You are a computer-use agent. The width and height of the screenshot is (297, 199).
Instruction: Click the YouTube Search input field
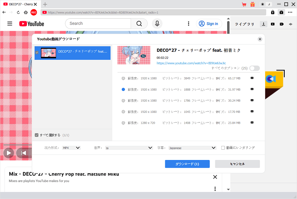[x=98, y=23]
